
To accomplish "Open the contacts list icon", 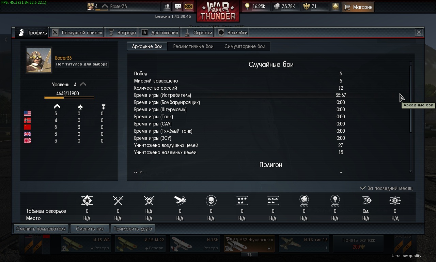I will point(167,6).
